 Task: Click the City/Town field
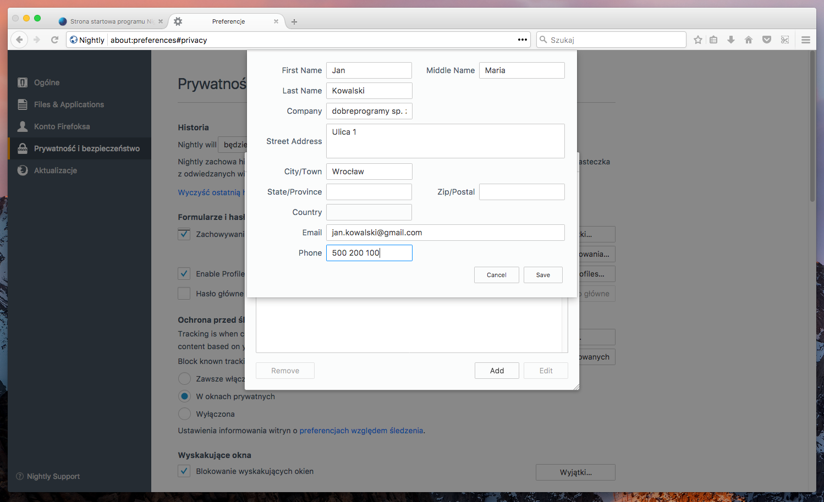(369, 172)
